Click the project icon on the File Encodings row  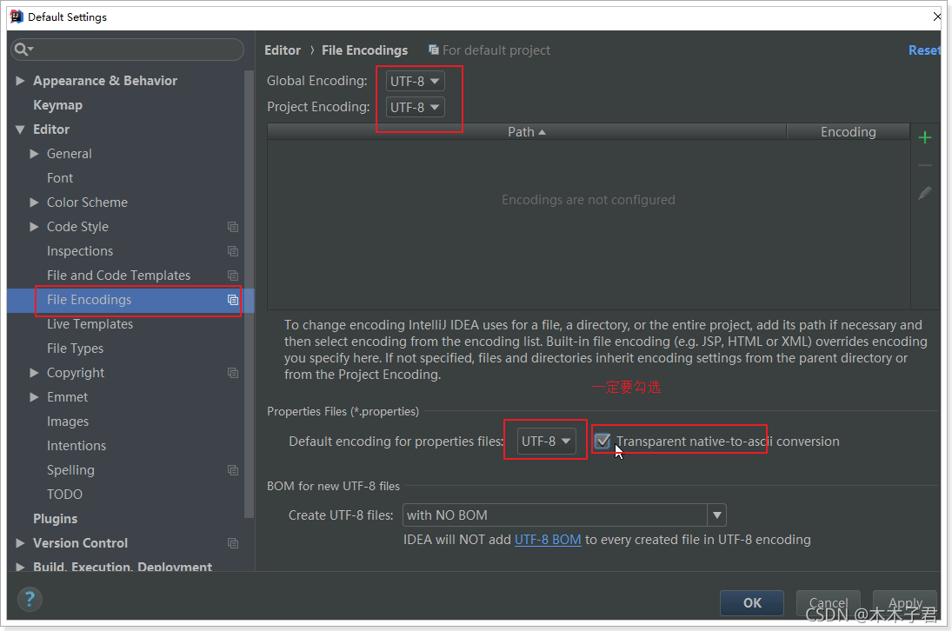[x=232, y=300]
